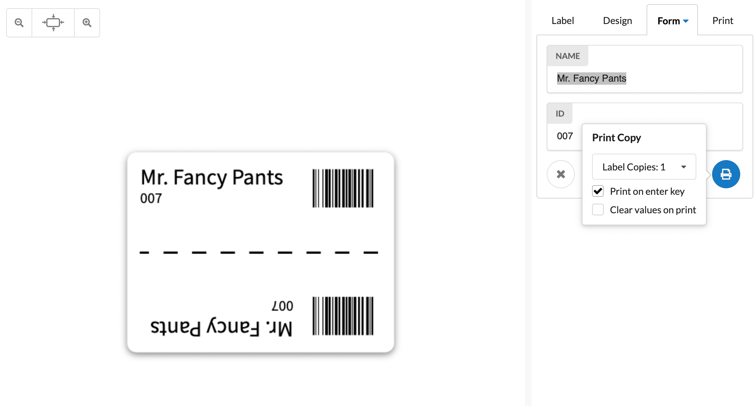This screenshot has height=406, width=756.
Task: Click the fit-label-to-view icon
Action: [53, 22]
